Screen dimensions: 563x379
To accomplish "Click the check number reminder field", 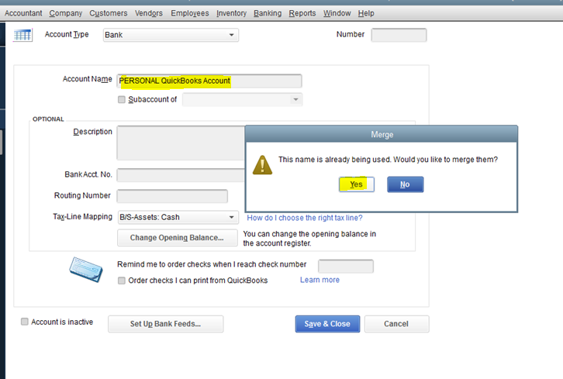I will (346, 266).
